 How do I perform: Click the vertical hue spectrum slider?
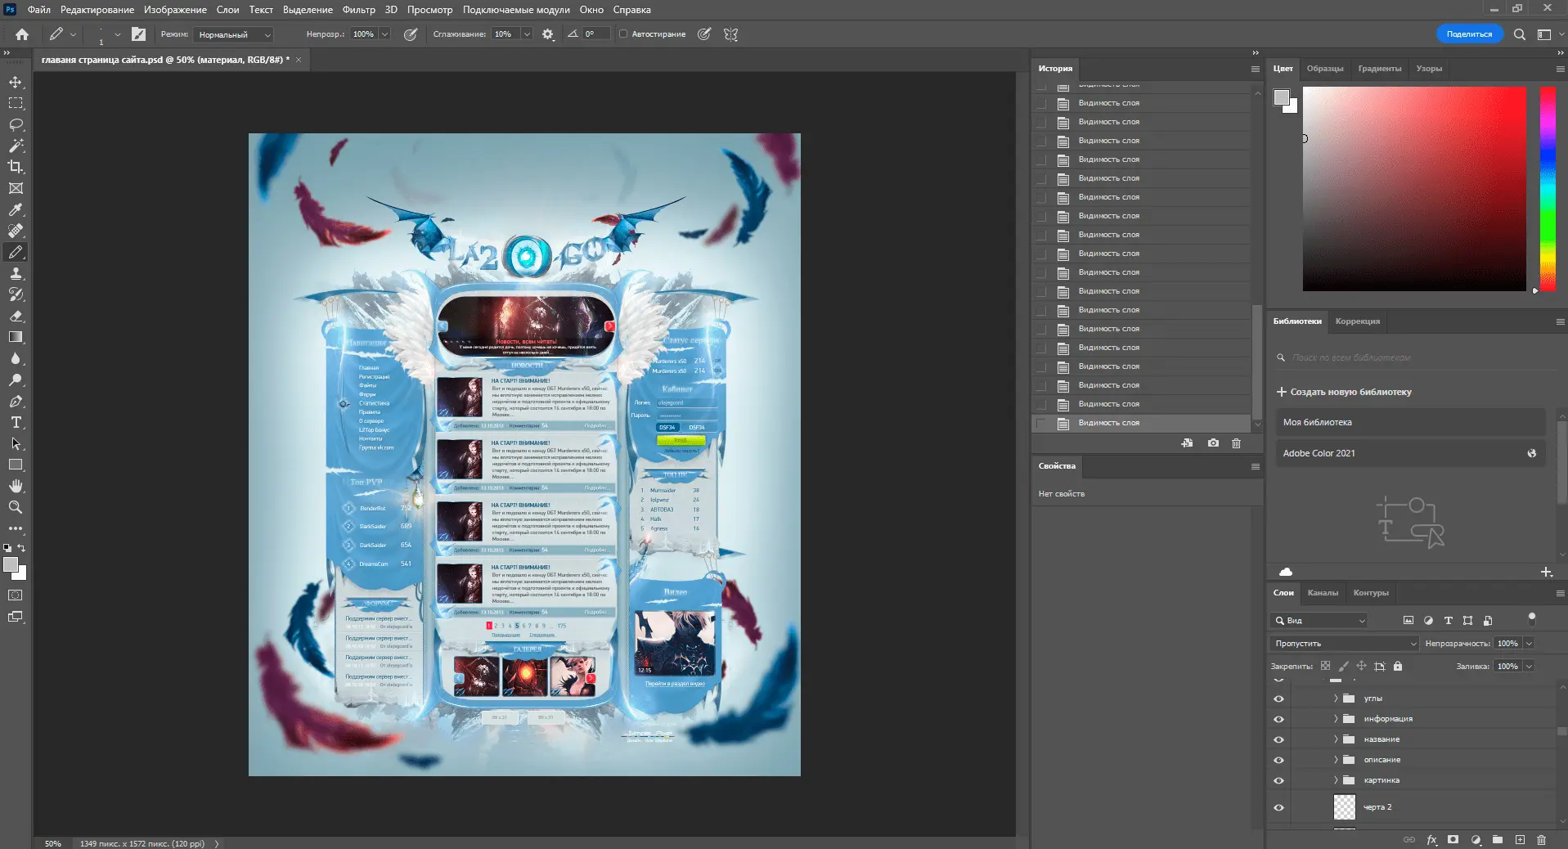click(x=1548, y=188)
